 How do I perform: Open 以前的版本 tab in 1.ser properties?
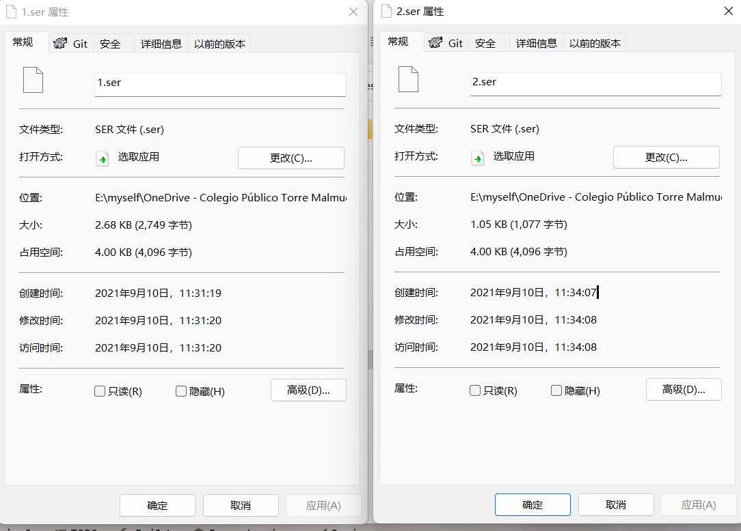tap(219, 44)
